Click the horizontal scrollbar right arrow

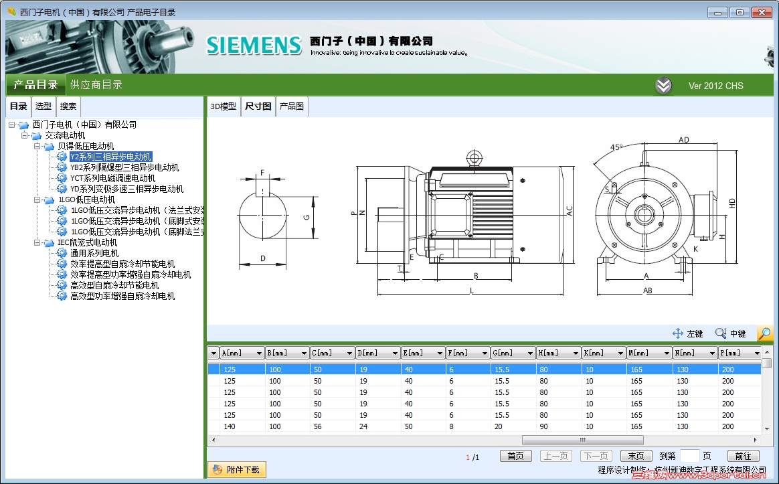point(755,440)
